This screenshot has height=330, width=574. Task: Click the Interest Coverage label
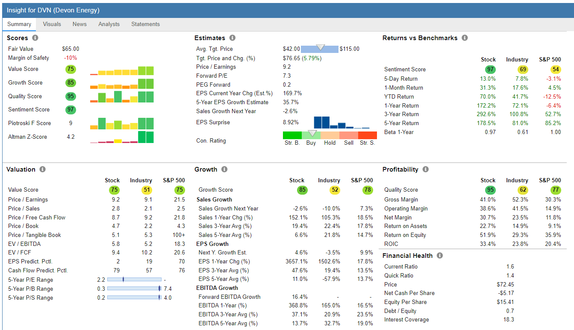pos(406,320)
